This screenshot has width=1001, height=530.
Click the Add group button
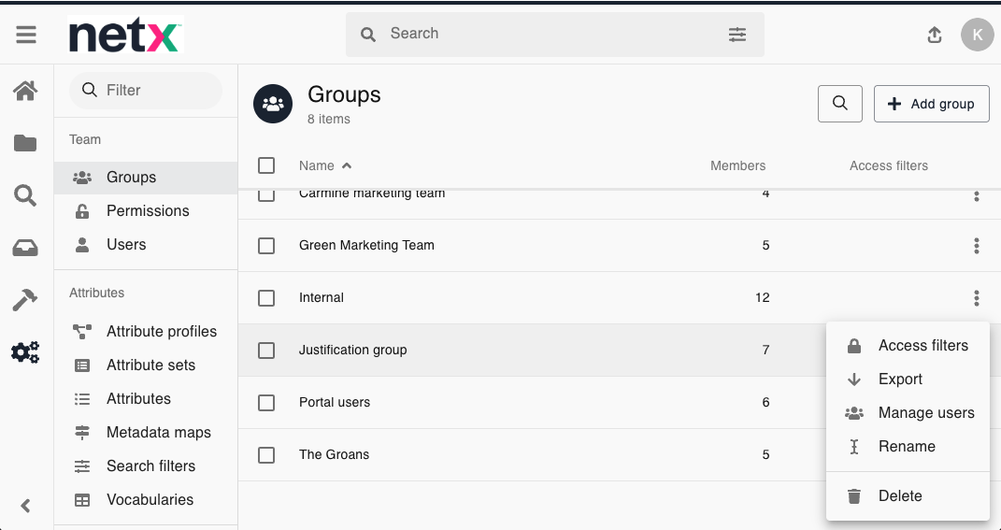(931, 104)
